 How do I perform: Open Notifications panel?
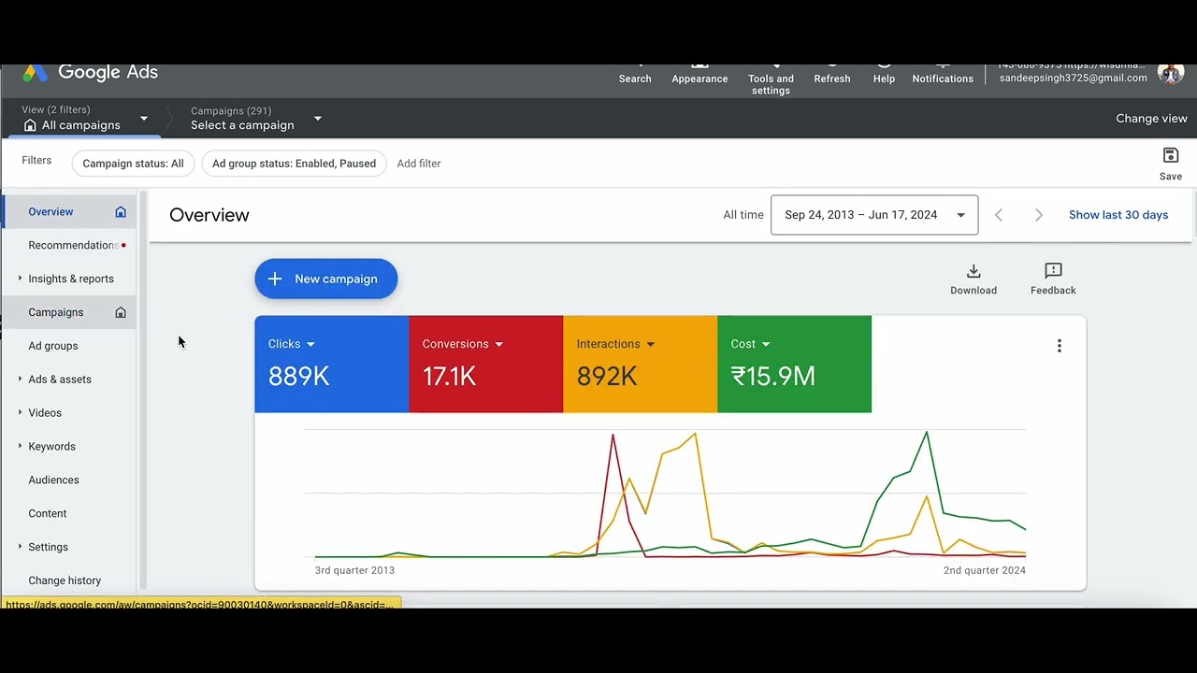[x=943, y=75]
